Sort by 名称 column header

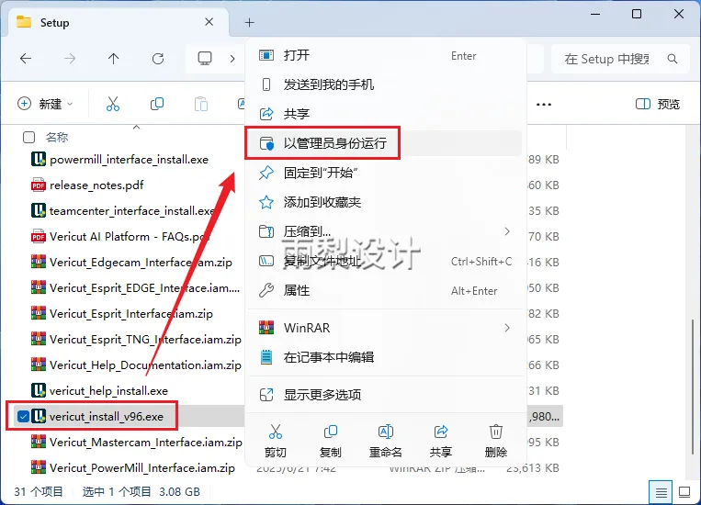coord(57,137)
